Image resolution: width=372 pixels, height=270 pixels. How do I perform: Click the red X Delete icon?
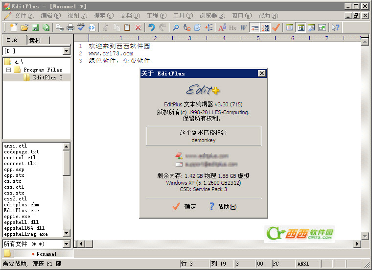[x=138, y=27]
